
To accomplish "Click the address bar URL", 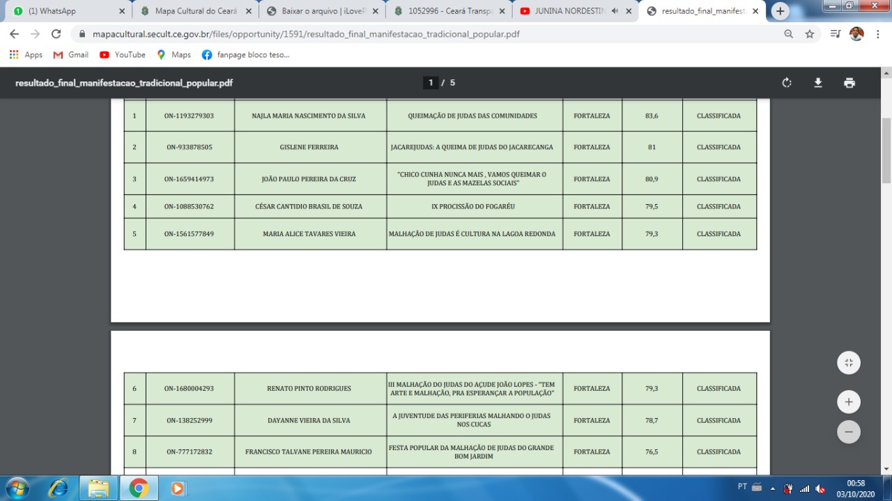I will [x=306, y=34].
